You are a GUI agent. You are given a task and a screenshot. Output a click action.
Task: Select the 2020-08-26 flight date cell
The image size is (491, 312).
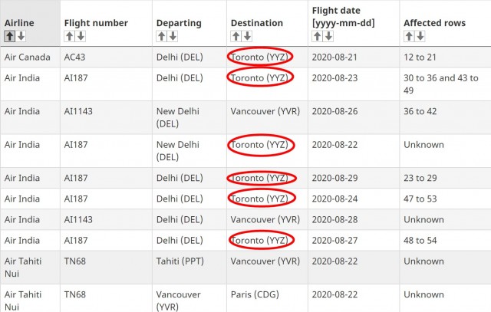341,111
